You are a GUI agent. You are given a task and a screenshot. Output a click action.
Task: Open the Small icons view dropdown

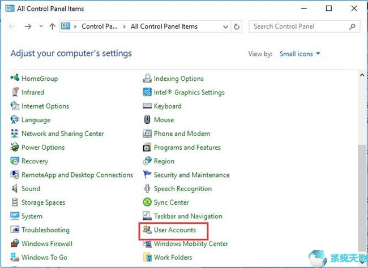(x=299, y=54)
